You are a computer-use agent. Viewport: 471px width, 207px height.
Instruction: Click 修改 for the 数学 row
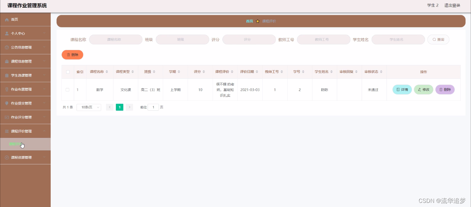423,89
